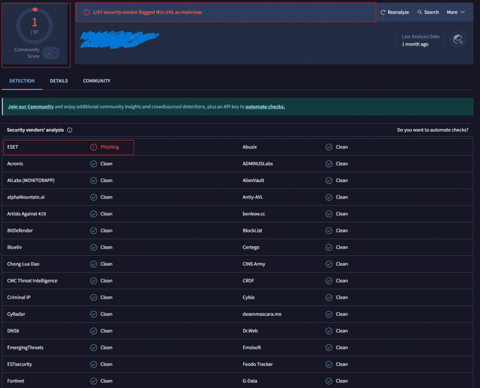
Task: Select the EmergingThreats vendor name
Action: [x=25, y=348]
